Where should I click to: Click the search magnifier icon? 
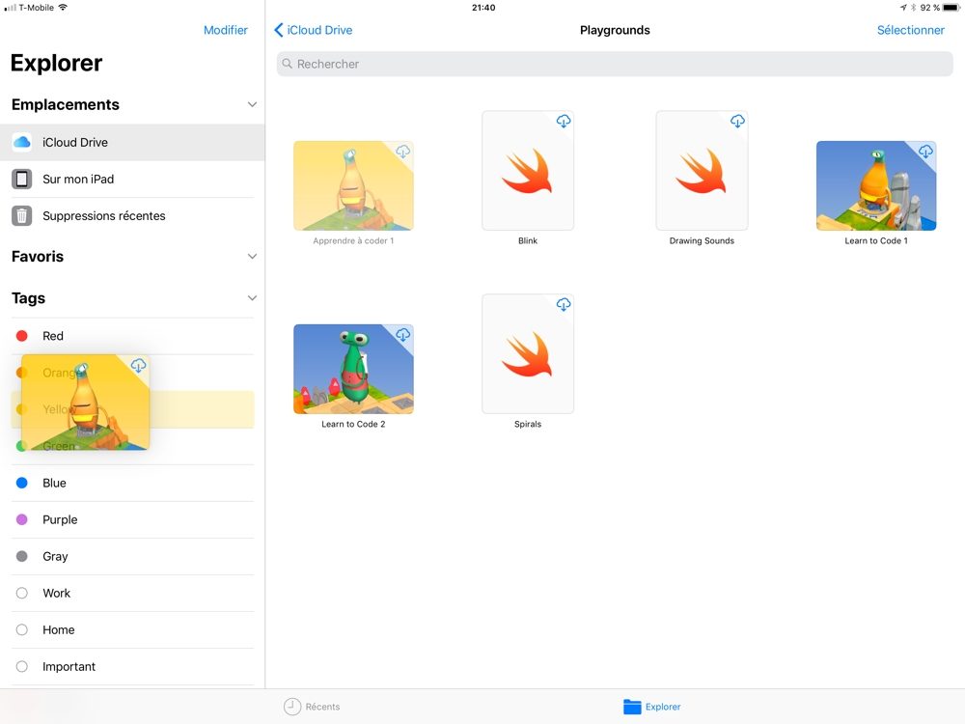point(287,64)
